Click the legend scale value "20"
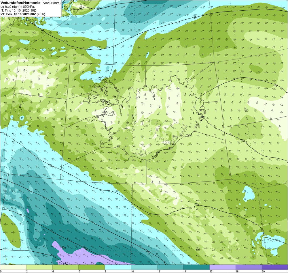The width and height of the screenshot is (288, 273). (263, 272)
